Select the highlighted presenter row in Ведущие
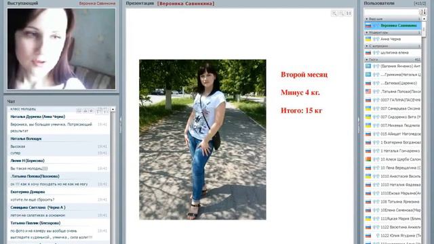The width and height of the screenshot is (434, 244). (393, 26)
